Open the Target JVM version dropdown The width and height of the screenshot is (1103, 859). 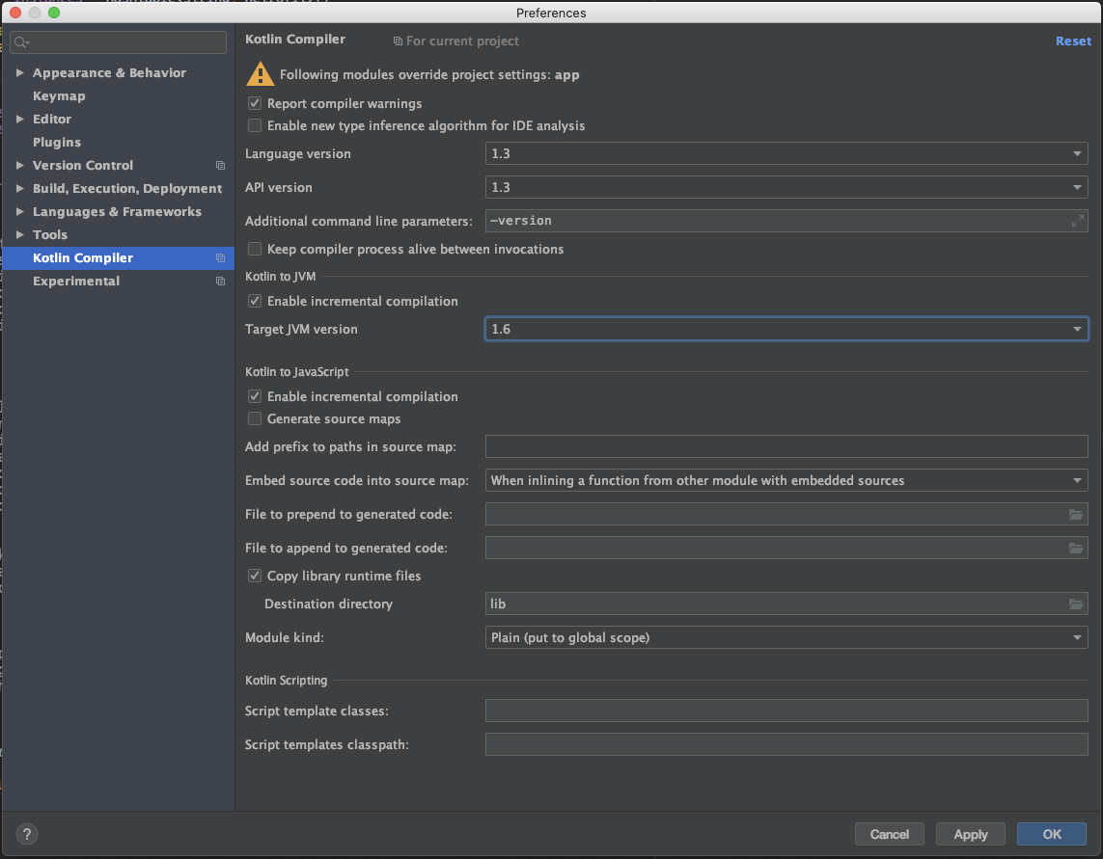786,329
